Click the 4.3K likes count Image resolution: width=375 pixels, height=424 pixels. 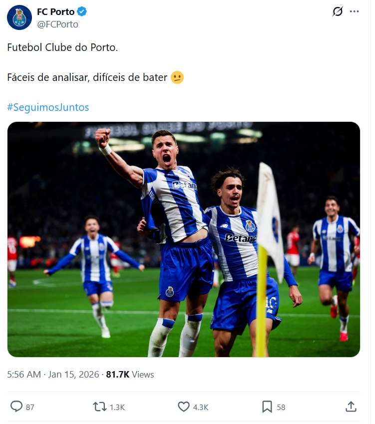pos(201,407)
